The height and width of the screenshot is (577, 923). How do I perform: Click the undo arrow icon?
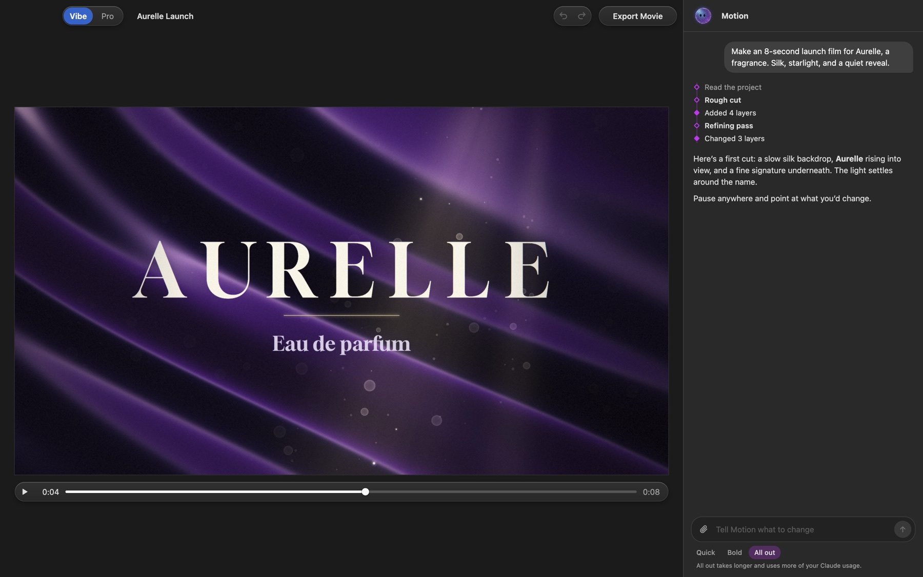click(x=563, y=16)
